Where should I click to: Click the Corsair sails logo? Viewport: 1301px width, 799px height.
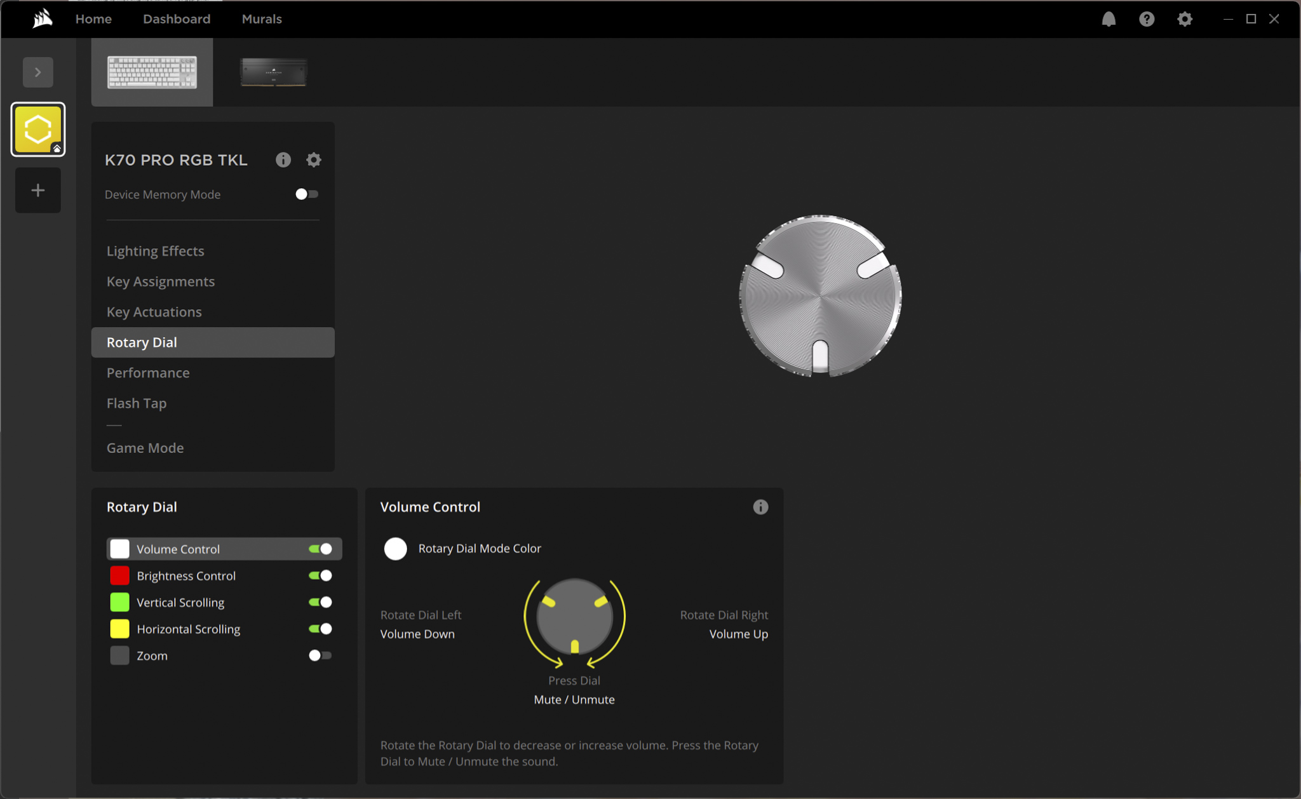coord(42,18)
